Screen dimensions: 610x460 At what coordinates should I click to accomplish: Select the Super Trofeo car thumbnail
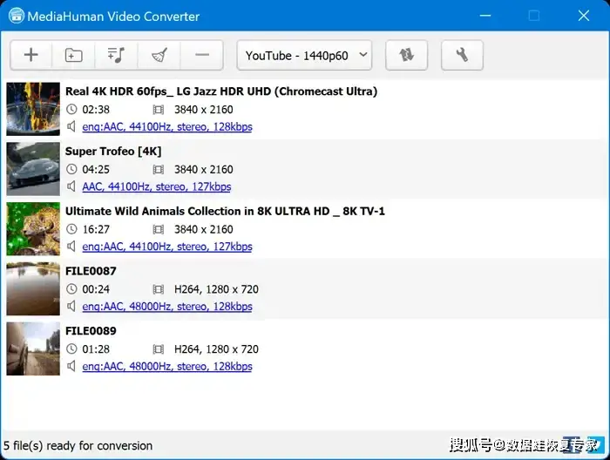coord(33,168)
